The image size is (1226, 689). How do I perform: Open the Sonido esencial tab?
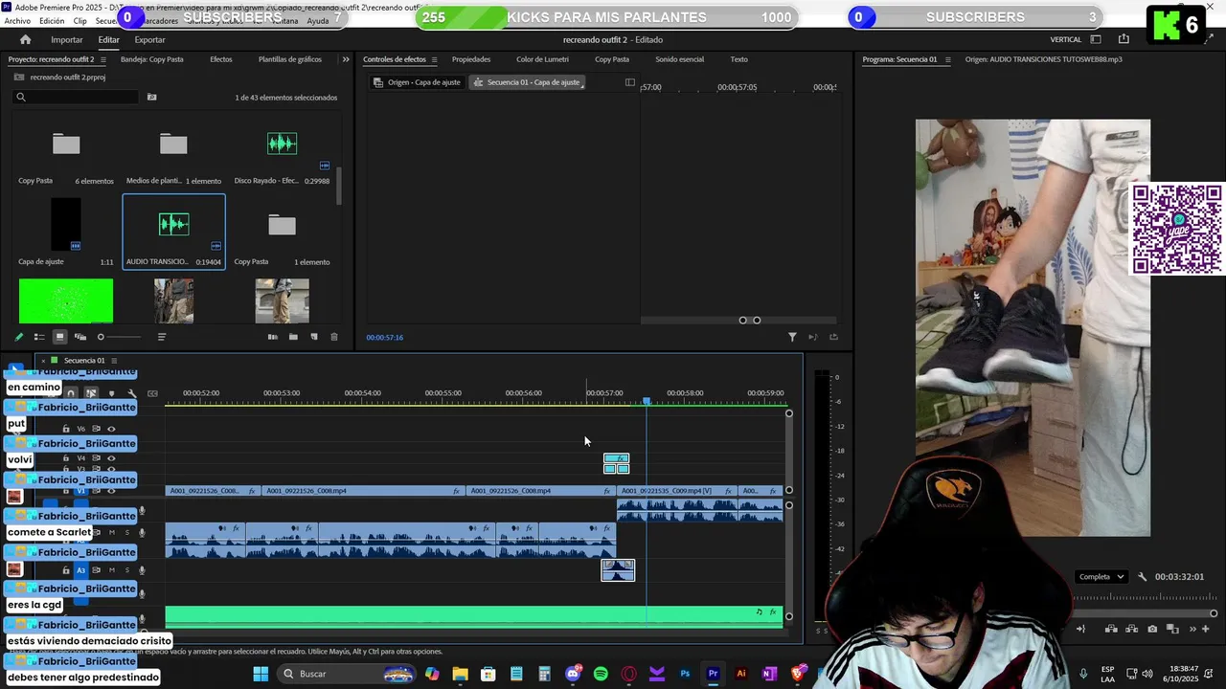679,59
